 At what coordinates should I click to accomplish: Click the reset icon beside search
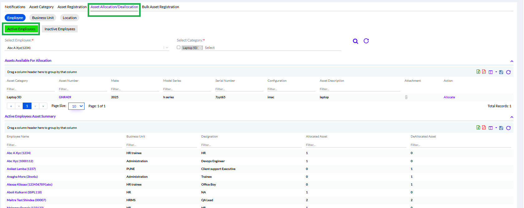pos(366,41)
